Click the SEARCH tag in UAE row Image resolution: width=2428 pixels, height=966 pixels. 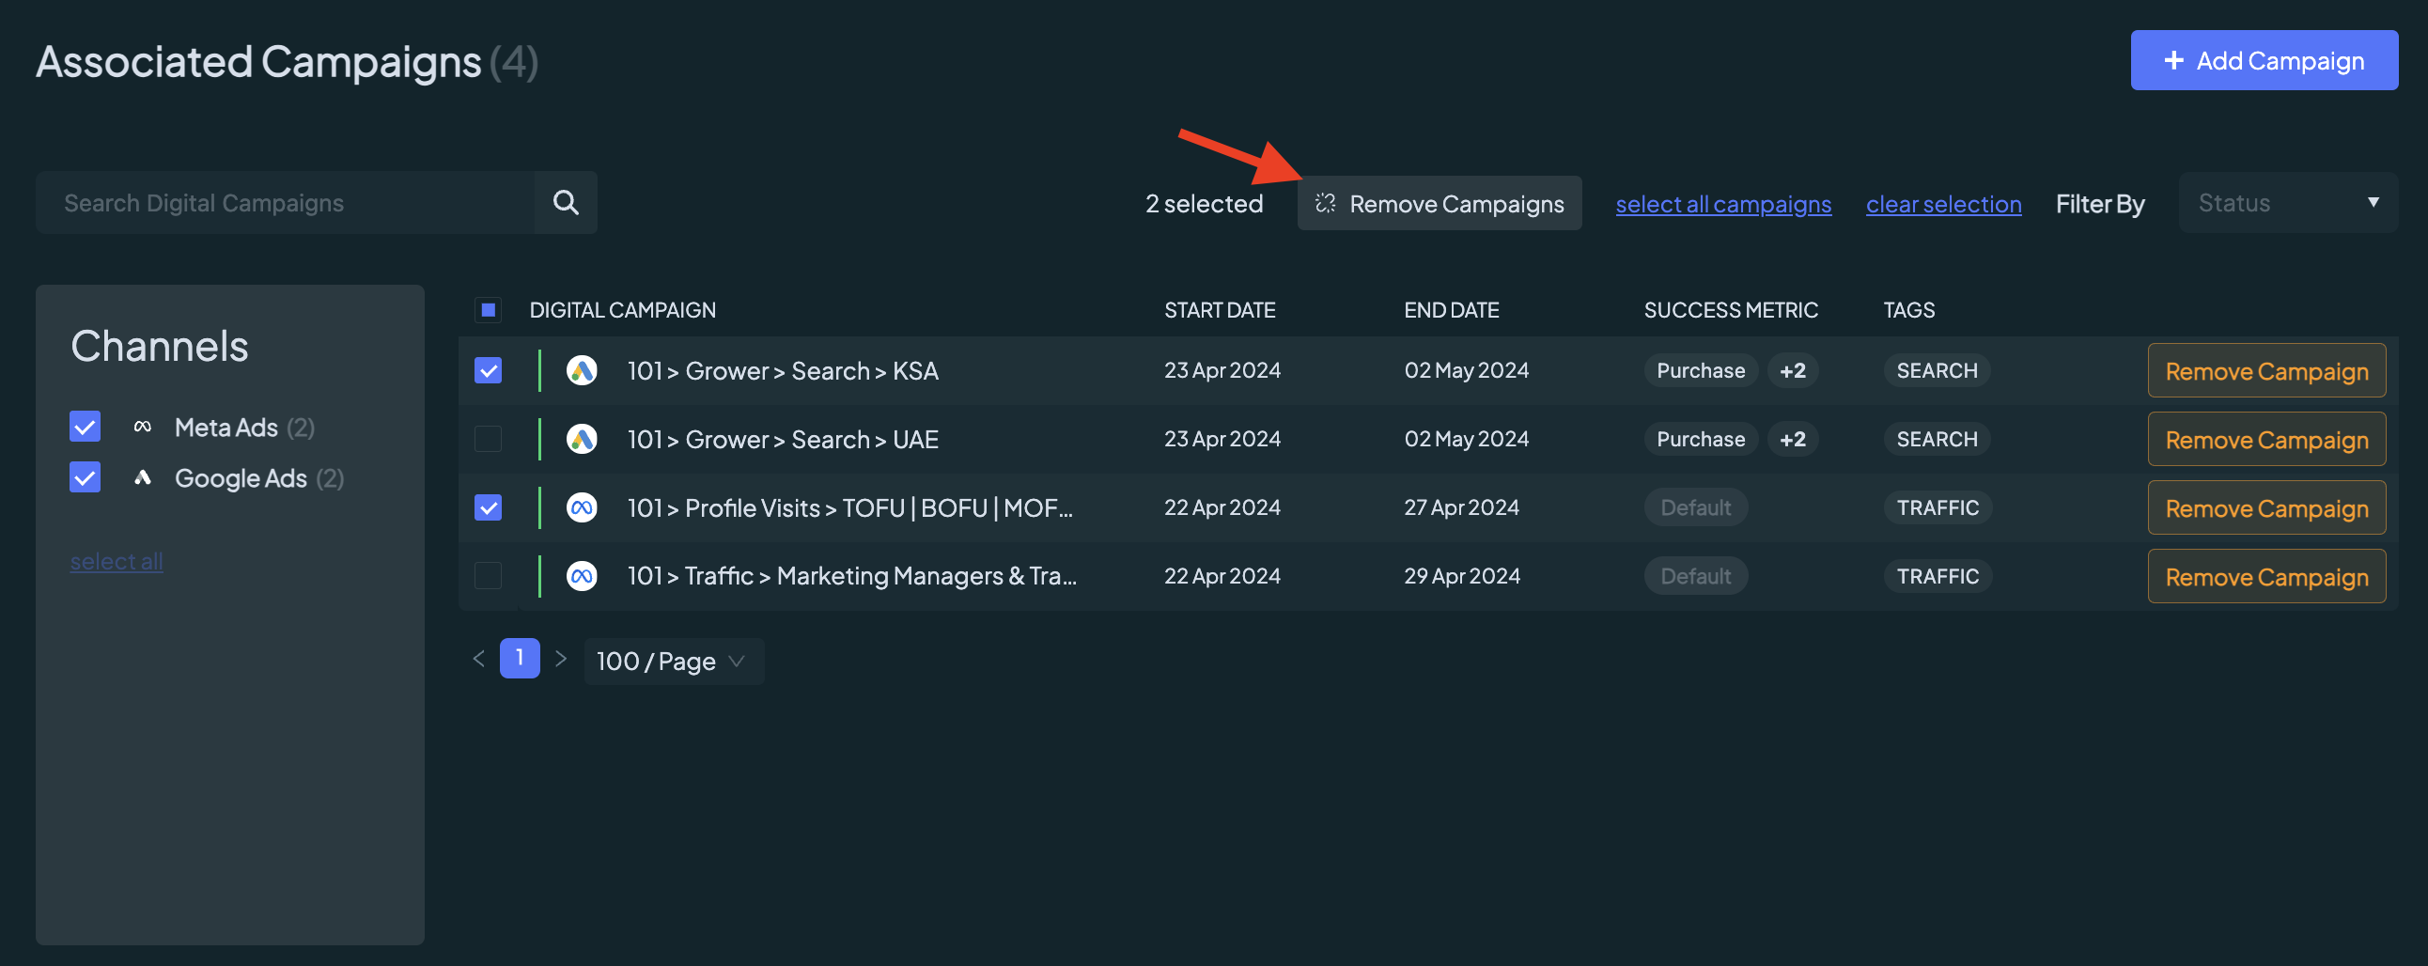click(x=1936, y=439)
